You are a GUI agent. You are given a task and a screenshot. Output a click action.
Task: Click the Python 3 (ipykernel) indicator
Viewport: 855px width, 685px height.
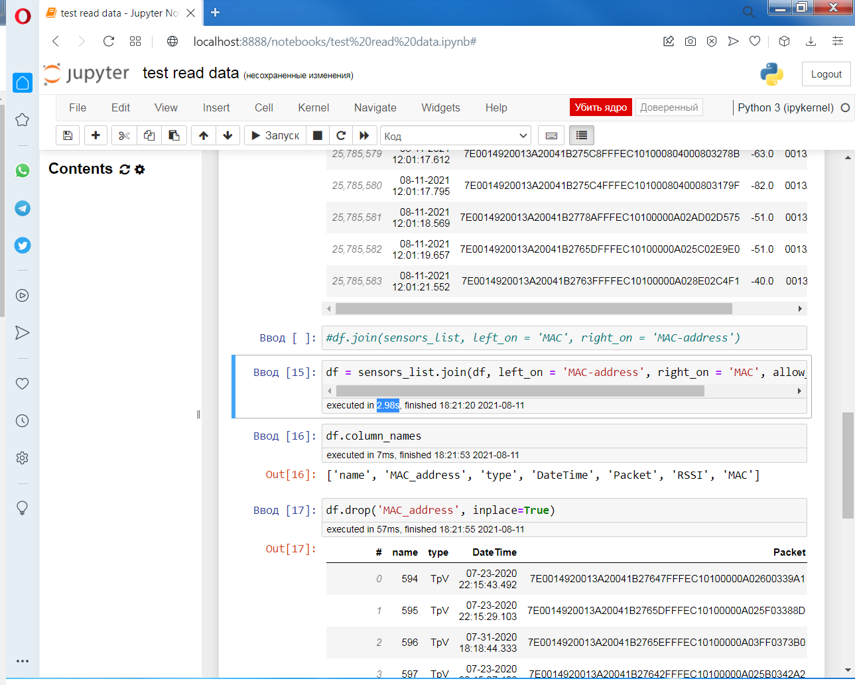point(786,107)
